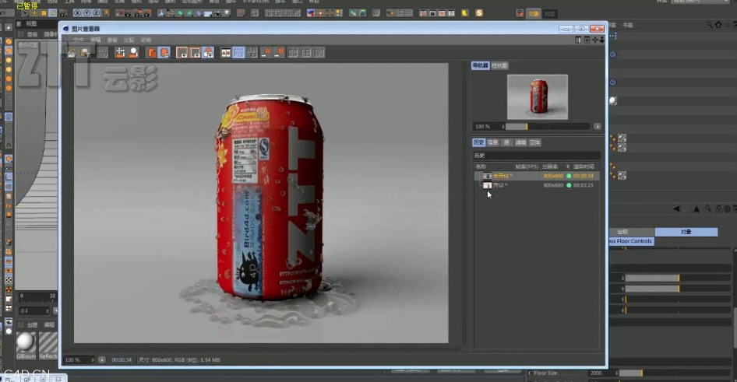The width and height of the screenshot is (737, 382).
Task: Click the orange S icon in main toolbar
Action: click(479, 13)
